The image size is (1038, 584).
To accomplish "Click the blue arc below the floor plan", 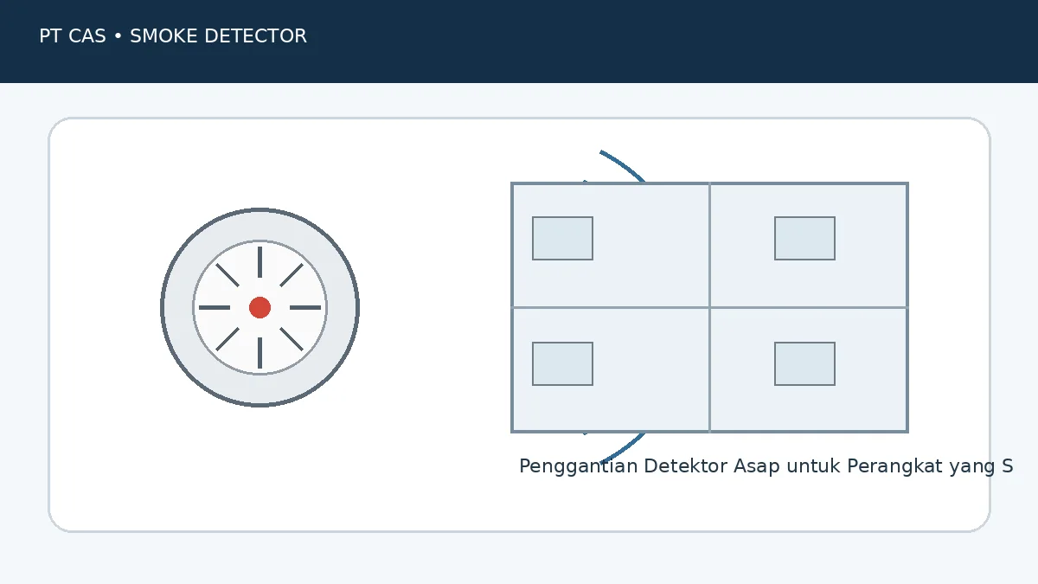I will coord(623,448).
